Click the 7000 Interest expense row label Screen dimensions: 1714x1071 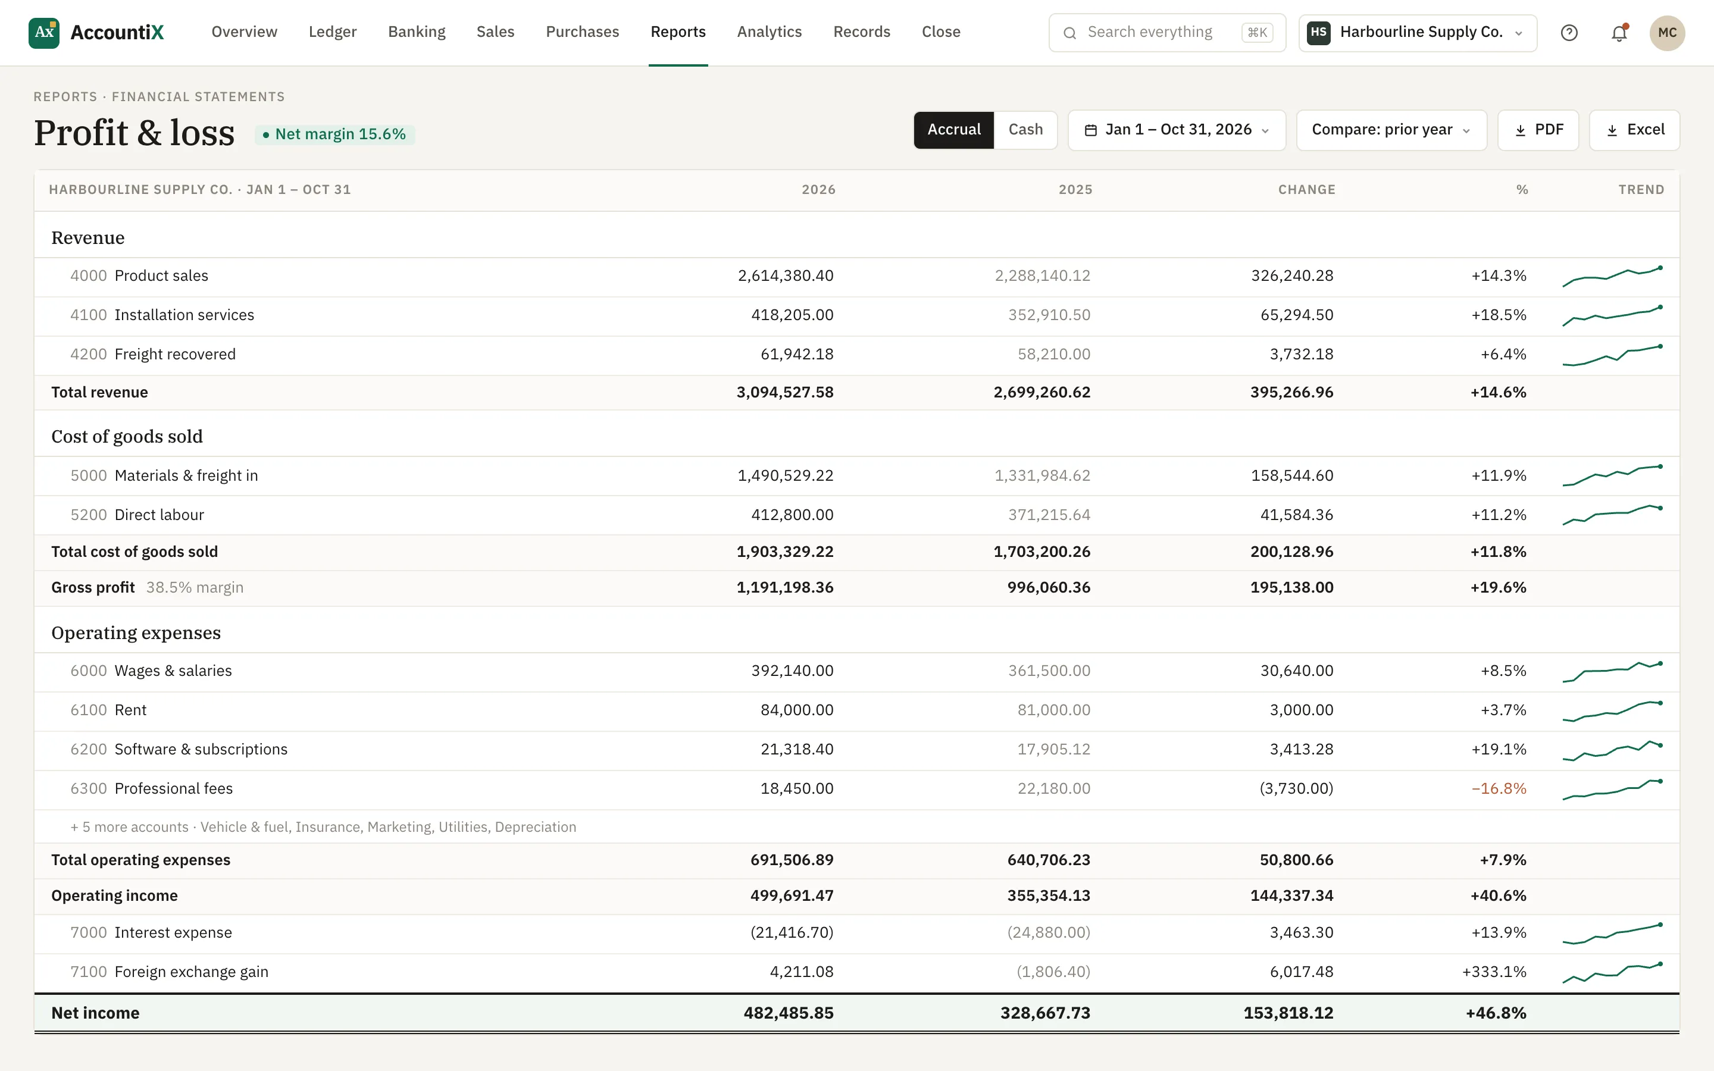151,933
